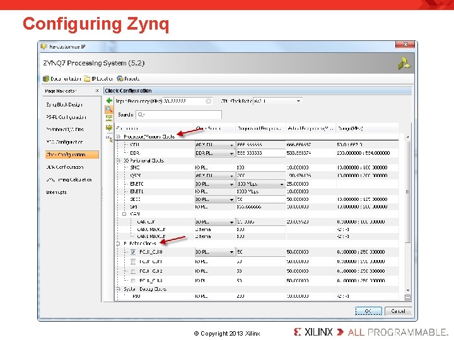Go to Interrupts page
454x340 pixels.
[57, 192]
